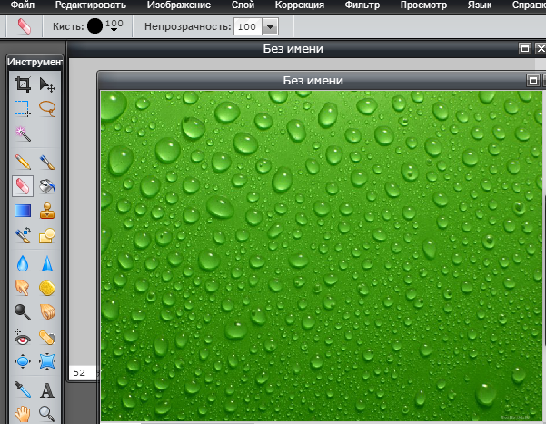Select the Crop tool
Image resolution: width=546 pixels, height=424 pixels.
point(23,84)
